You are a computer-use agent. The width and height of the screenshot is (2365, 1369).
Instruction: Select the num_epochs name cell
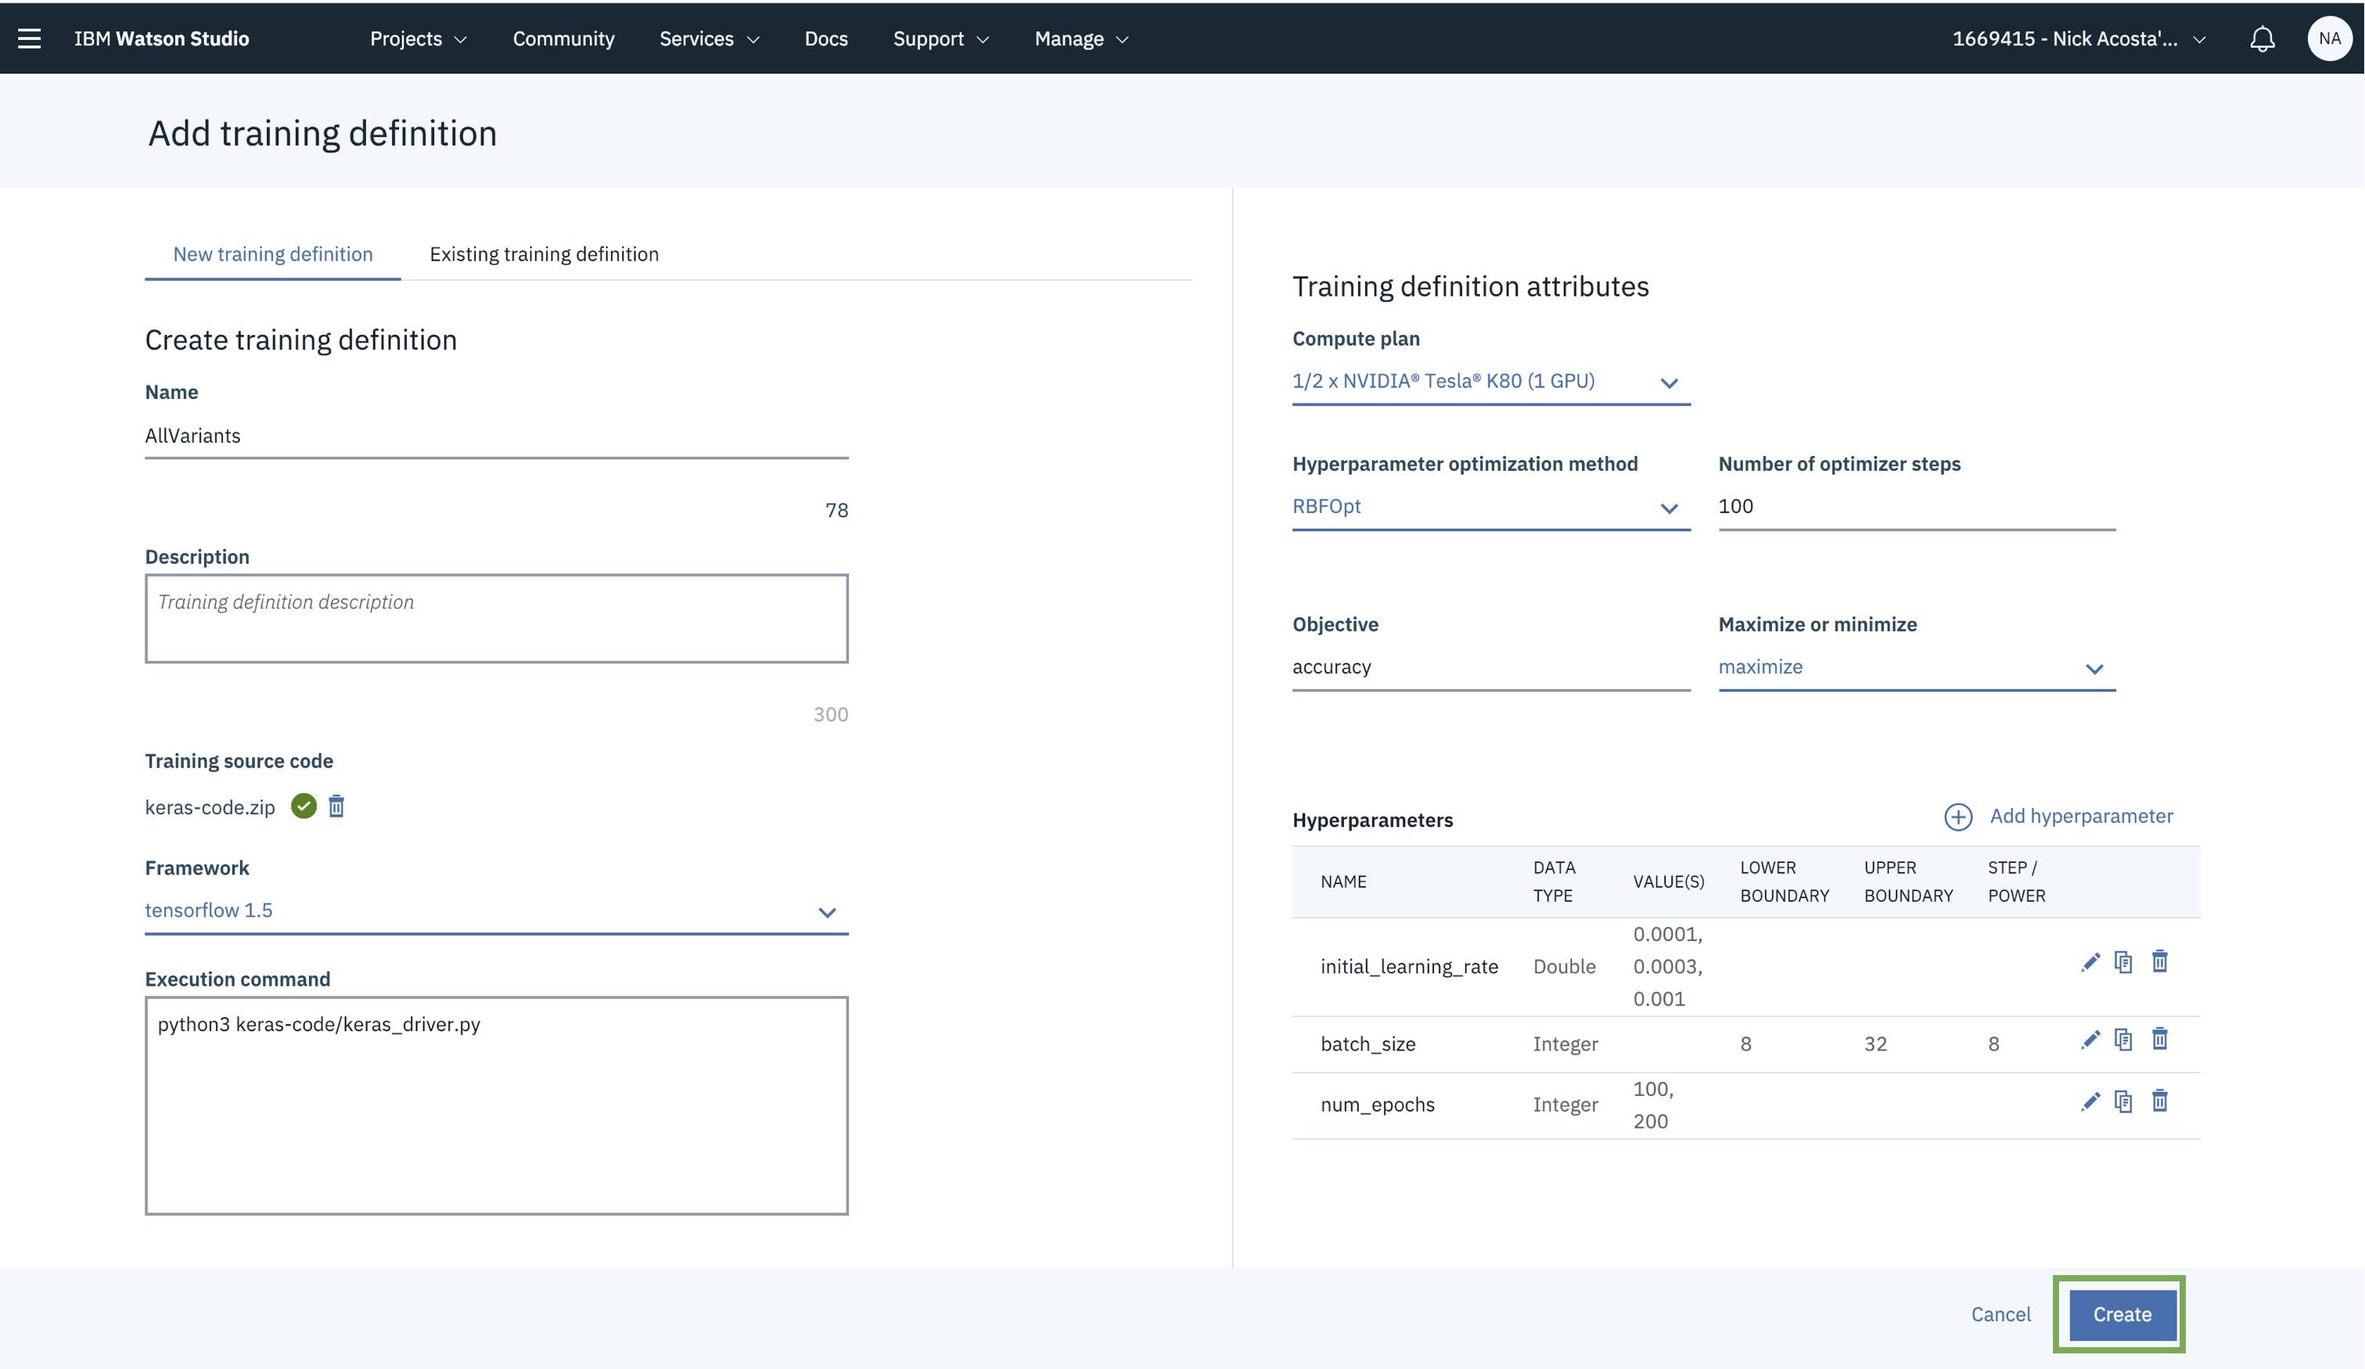click(1377, 1105)
